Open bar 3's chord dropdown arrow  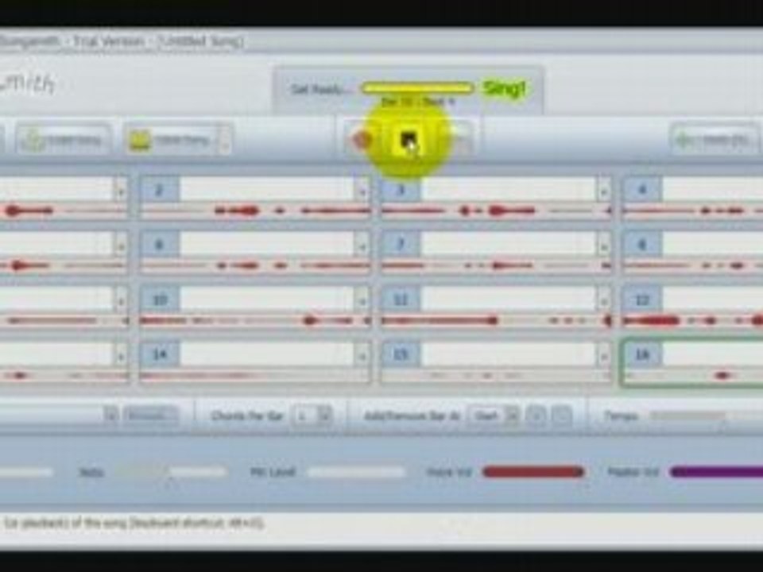point(603,190)
